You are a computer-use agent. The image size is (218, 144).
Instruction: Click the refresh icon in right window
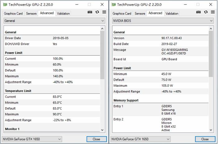pyautogui.click(x=206, y=12)
